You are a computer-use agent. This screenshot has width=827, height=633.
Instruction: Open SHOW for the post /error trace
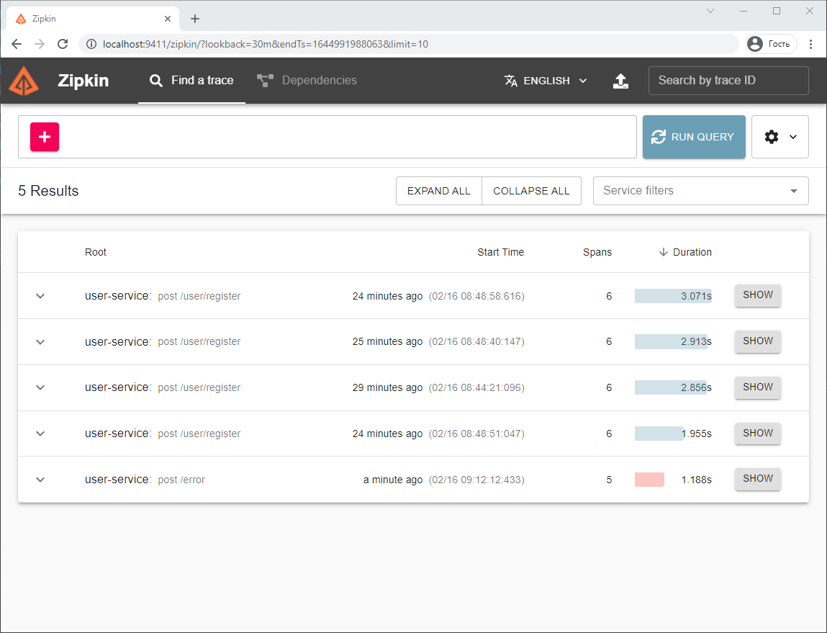pos(757,478)
